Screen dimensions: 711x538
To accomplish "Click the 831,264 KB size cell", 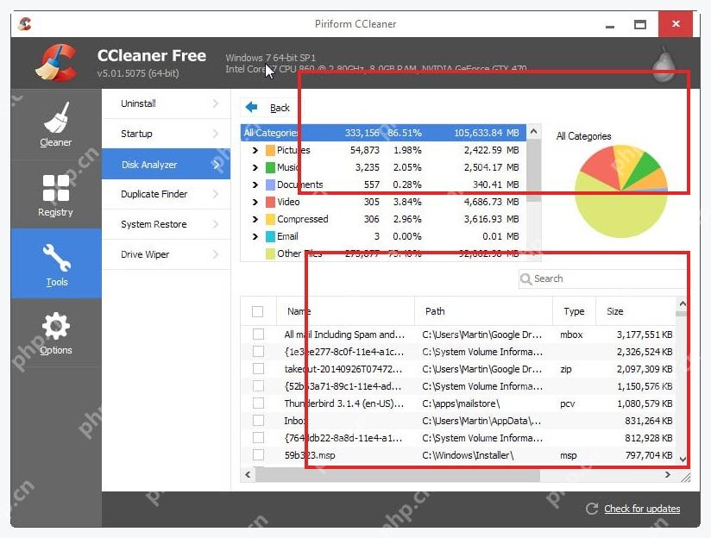I will click(x=648, y=421).
